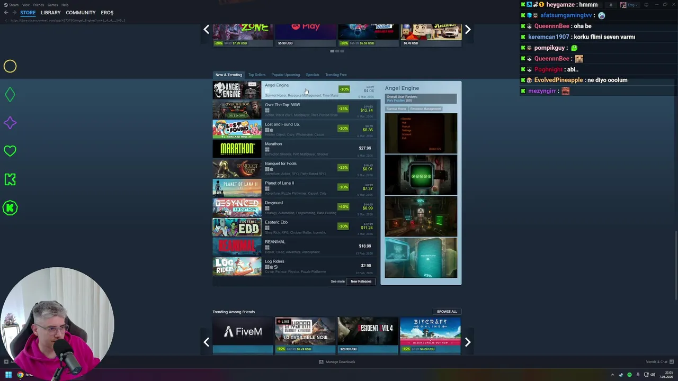Click the Desynced capsule thumbnail
Image resolution: width=678 pixels, height=381 pixels.
pyautogui.click(x=237, y=207)
